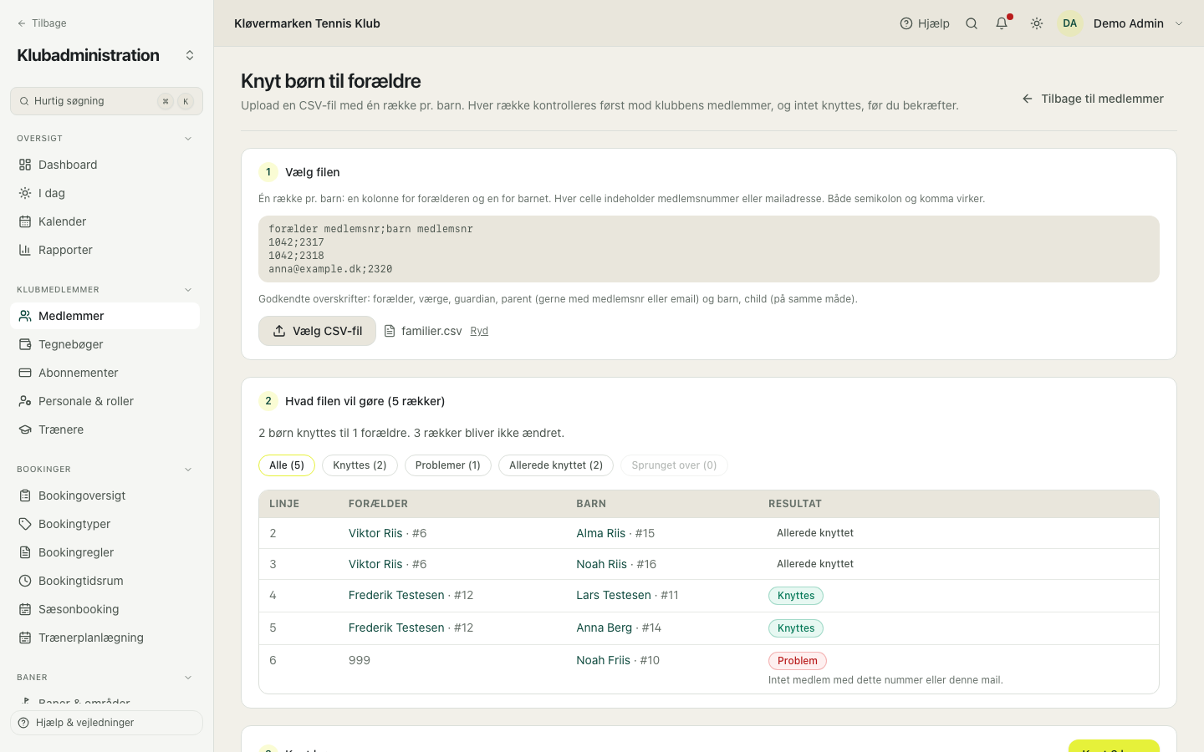Screen dimensions: 1204x752
Task: Open Abonnementer in the sidebar
Action: [x=105, y=373]
